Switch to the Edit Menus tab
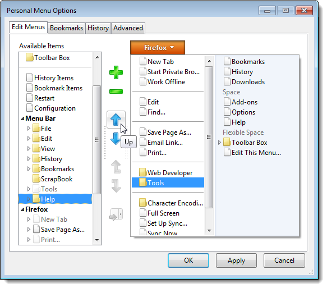Screen dimensions: 327x288 (x=29, y=27)
